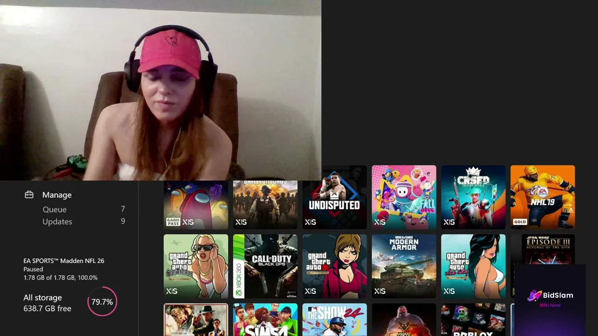
Task: Open Grand Theft Auto San Andreas tile
Action: point(196,266)
